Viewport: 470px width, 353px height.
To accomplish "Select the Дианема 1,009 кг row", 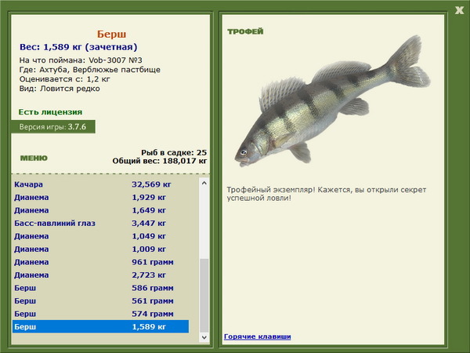I will click(101, 249).
